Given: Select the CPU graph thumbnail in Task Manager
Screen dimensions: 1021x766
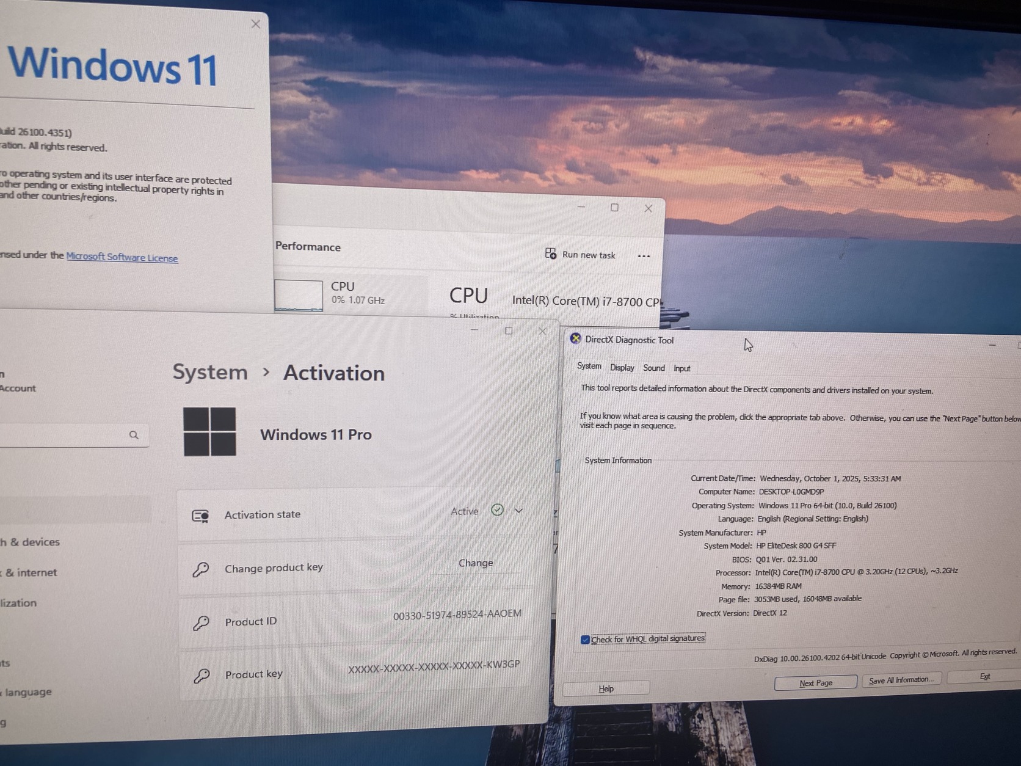Looking at the screenshot, I should coord(298,295).
